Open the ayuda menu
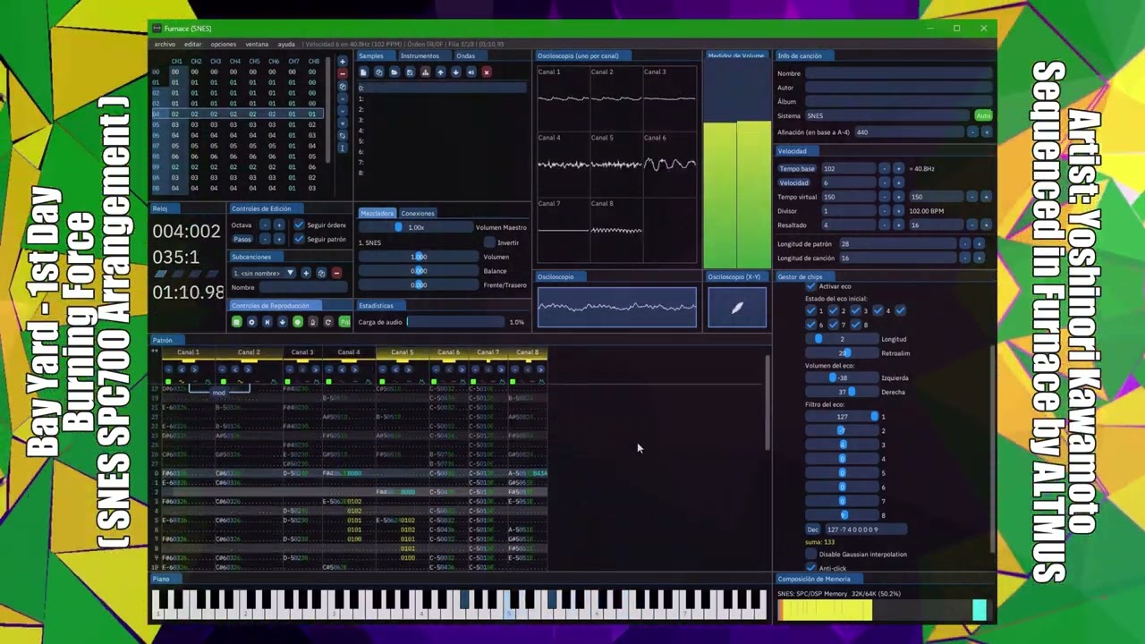Image resolution: width=1145 pixels, height=644 pixels. pyautogui.click(x=286, y=44)
